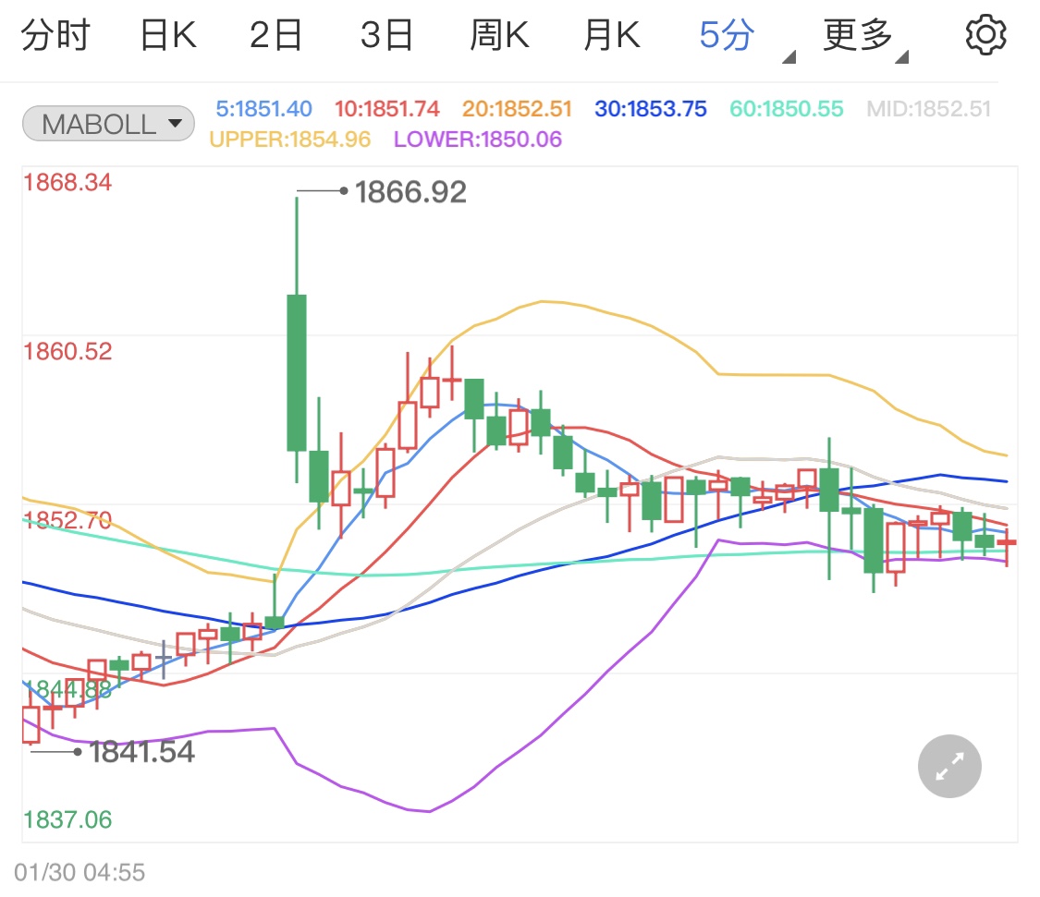Open the MABOLL indicator dropdown
Viewport: 1040px width, 897px height.
109,123
